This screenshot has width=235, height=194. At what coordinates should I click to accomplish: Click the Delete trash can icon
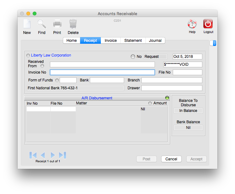coord(73,25)
